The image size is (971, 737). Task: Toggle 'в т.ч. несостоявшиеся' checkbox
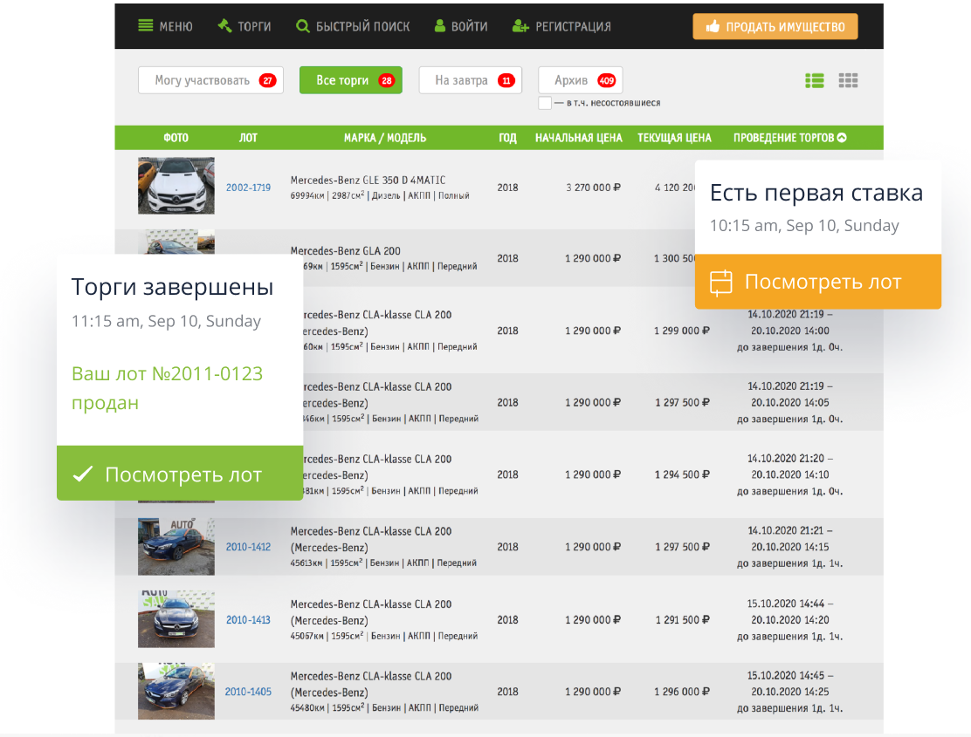[x=545, y=103]
